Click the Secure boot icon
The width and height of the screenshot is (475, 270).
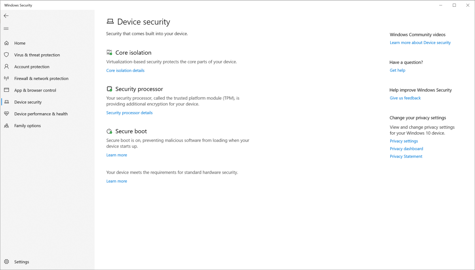pos(109,131)
